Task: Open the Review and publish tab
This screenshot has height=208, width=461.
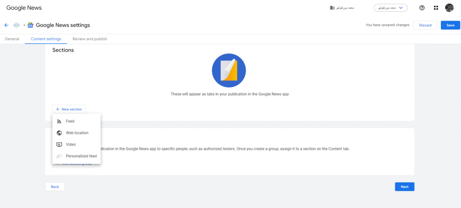Action: 90,39
